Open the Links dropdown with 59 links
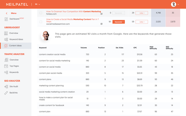186x116 pixels. coord(142,22)
